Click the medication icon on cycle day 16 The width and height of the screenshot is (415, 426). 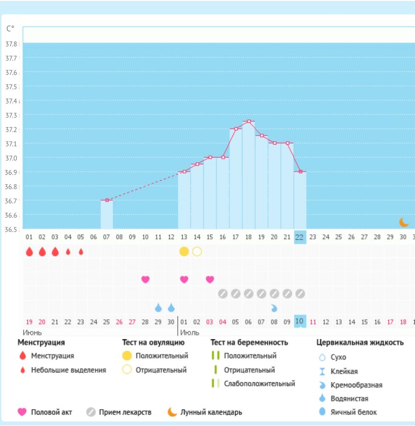[223, 294]
